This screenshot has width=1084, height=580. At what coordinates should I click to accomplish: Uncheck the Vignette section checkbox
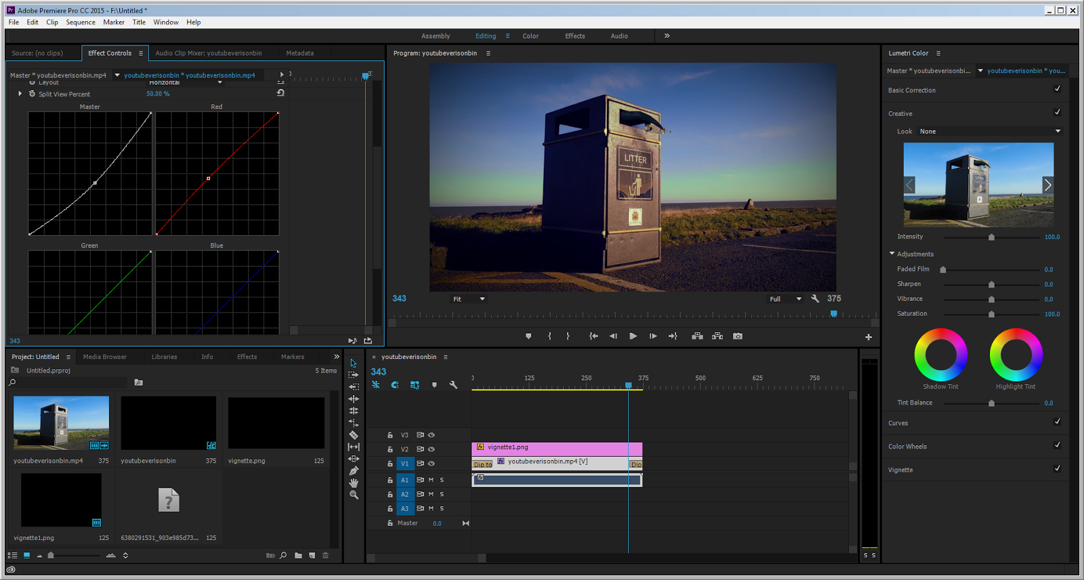pyautogui.click(x=1058, y=468)
